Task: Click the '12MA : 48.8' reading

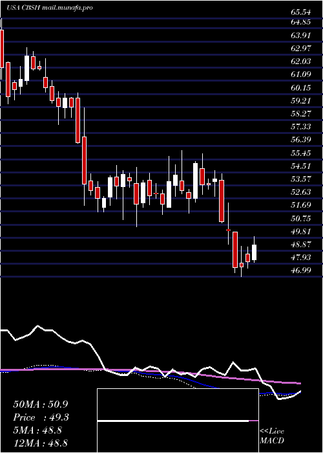Action: tap(40, 443)
